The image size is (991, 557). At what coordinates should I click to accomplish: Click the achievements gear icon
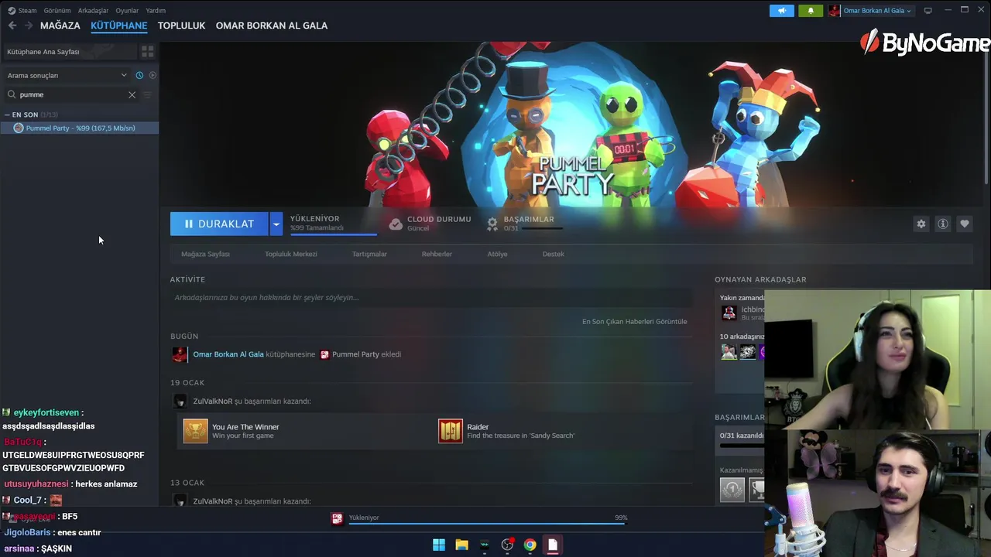click(x=492, y=224)
